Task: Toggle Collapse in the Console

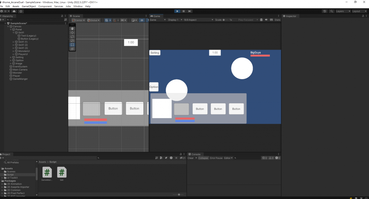Action: 203,158
